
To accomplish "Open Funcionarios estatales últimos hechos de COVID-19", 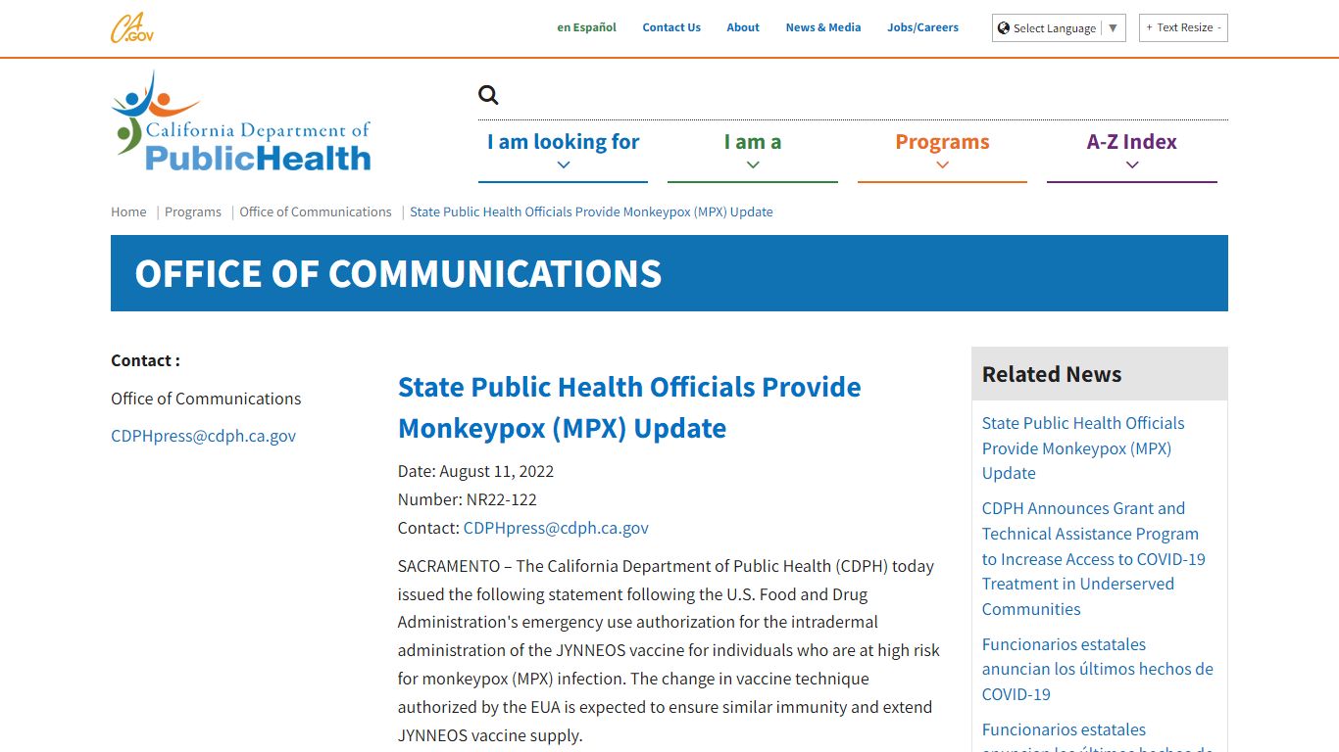I will click(x=1098, y=669).
